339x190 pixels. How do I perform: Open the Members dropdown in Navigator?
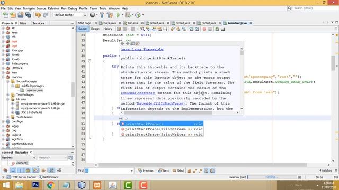[19, 158]
